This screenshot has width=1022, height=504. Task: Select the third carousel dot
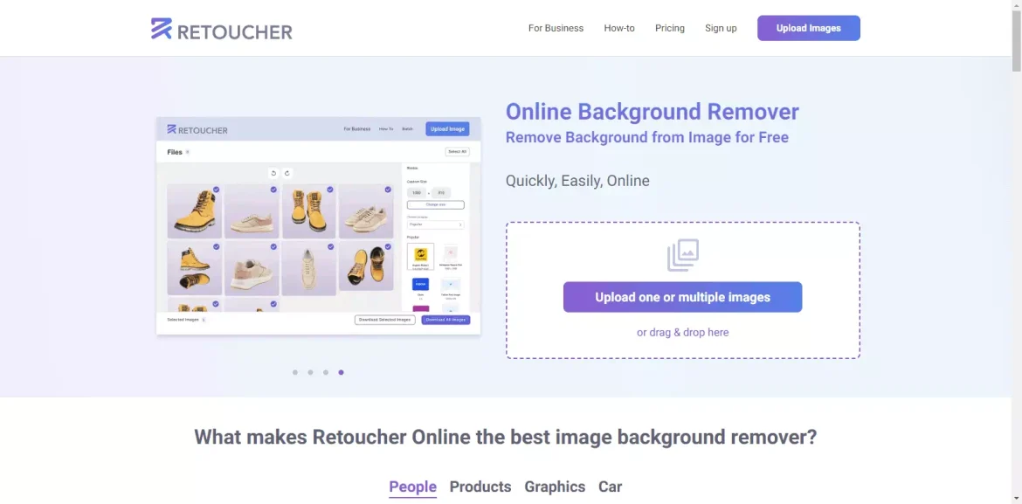click(x=326, y=372)
